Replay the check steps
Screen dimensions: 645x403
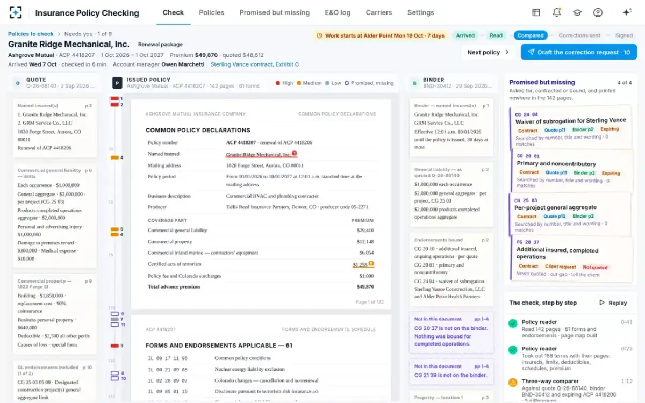point(613,303)
